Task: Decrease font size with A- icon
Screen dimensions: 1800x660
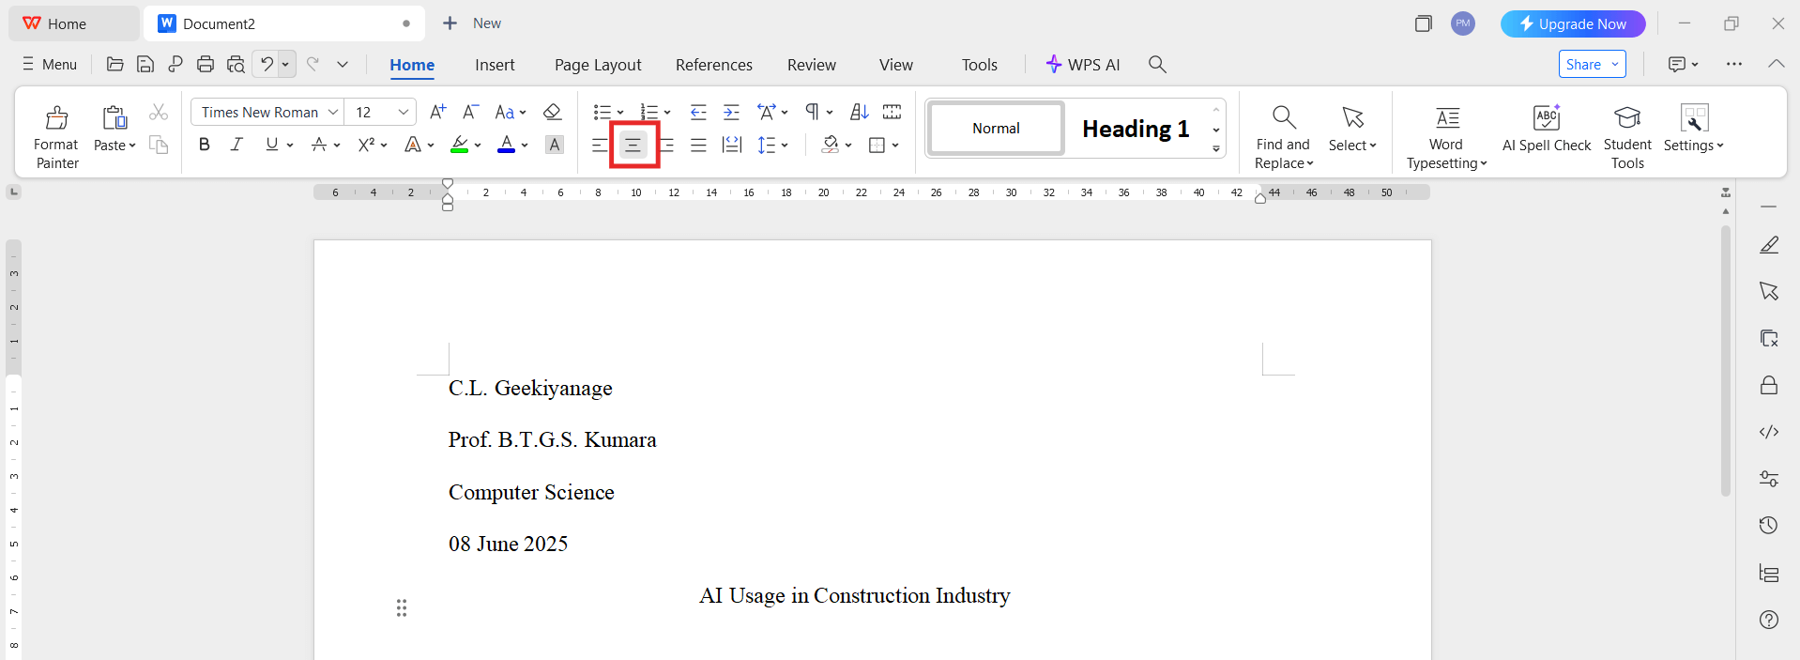Action: coord(471,112)
